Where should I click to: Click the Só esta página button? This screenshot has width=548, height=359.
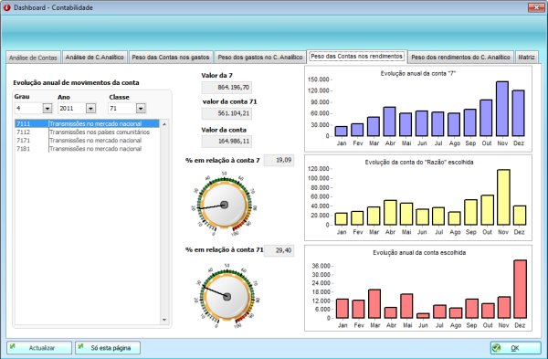coord(108,348)
